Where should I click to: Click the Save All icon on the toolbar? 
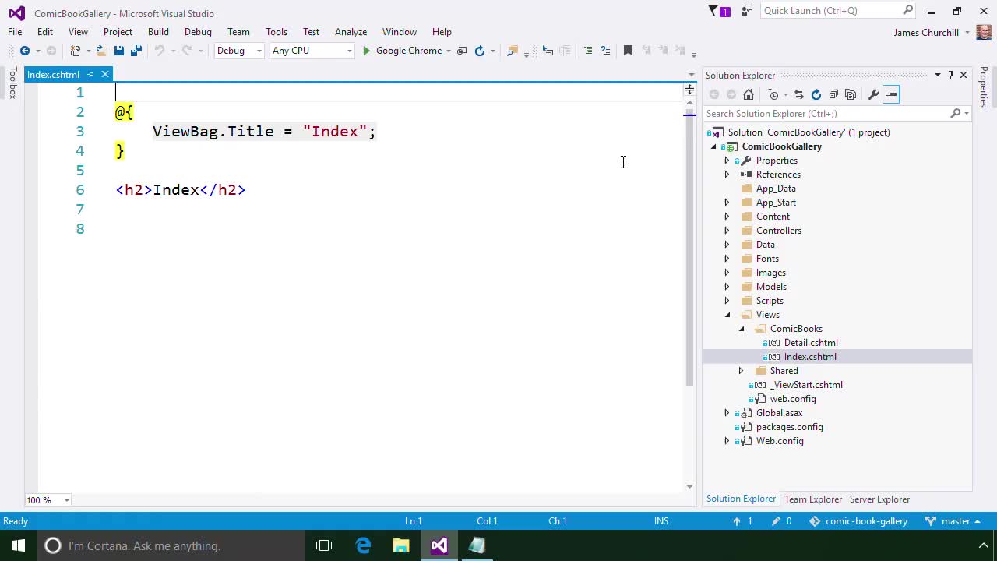[x=136, y=50]
